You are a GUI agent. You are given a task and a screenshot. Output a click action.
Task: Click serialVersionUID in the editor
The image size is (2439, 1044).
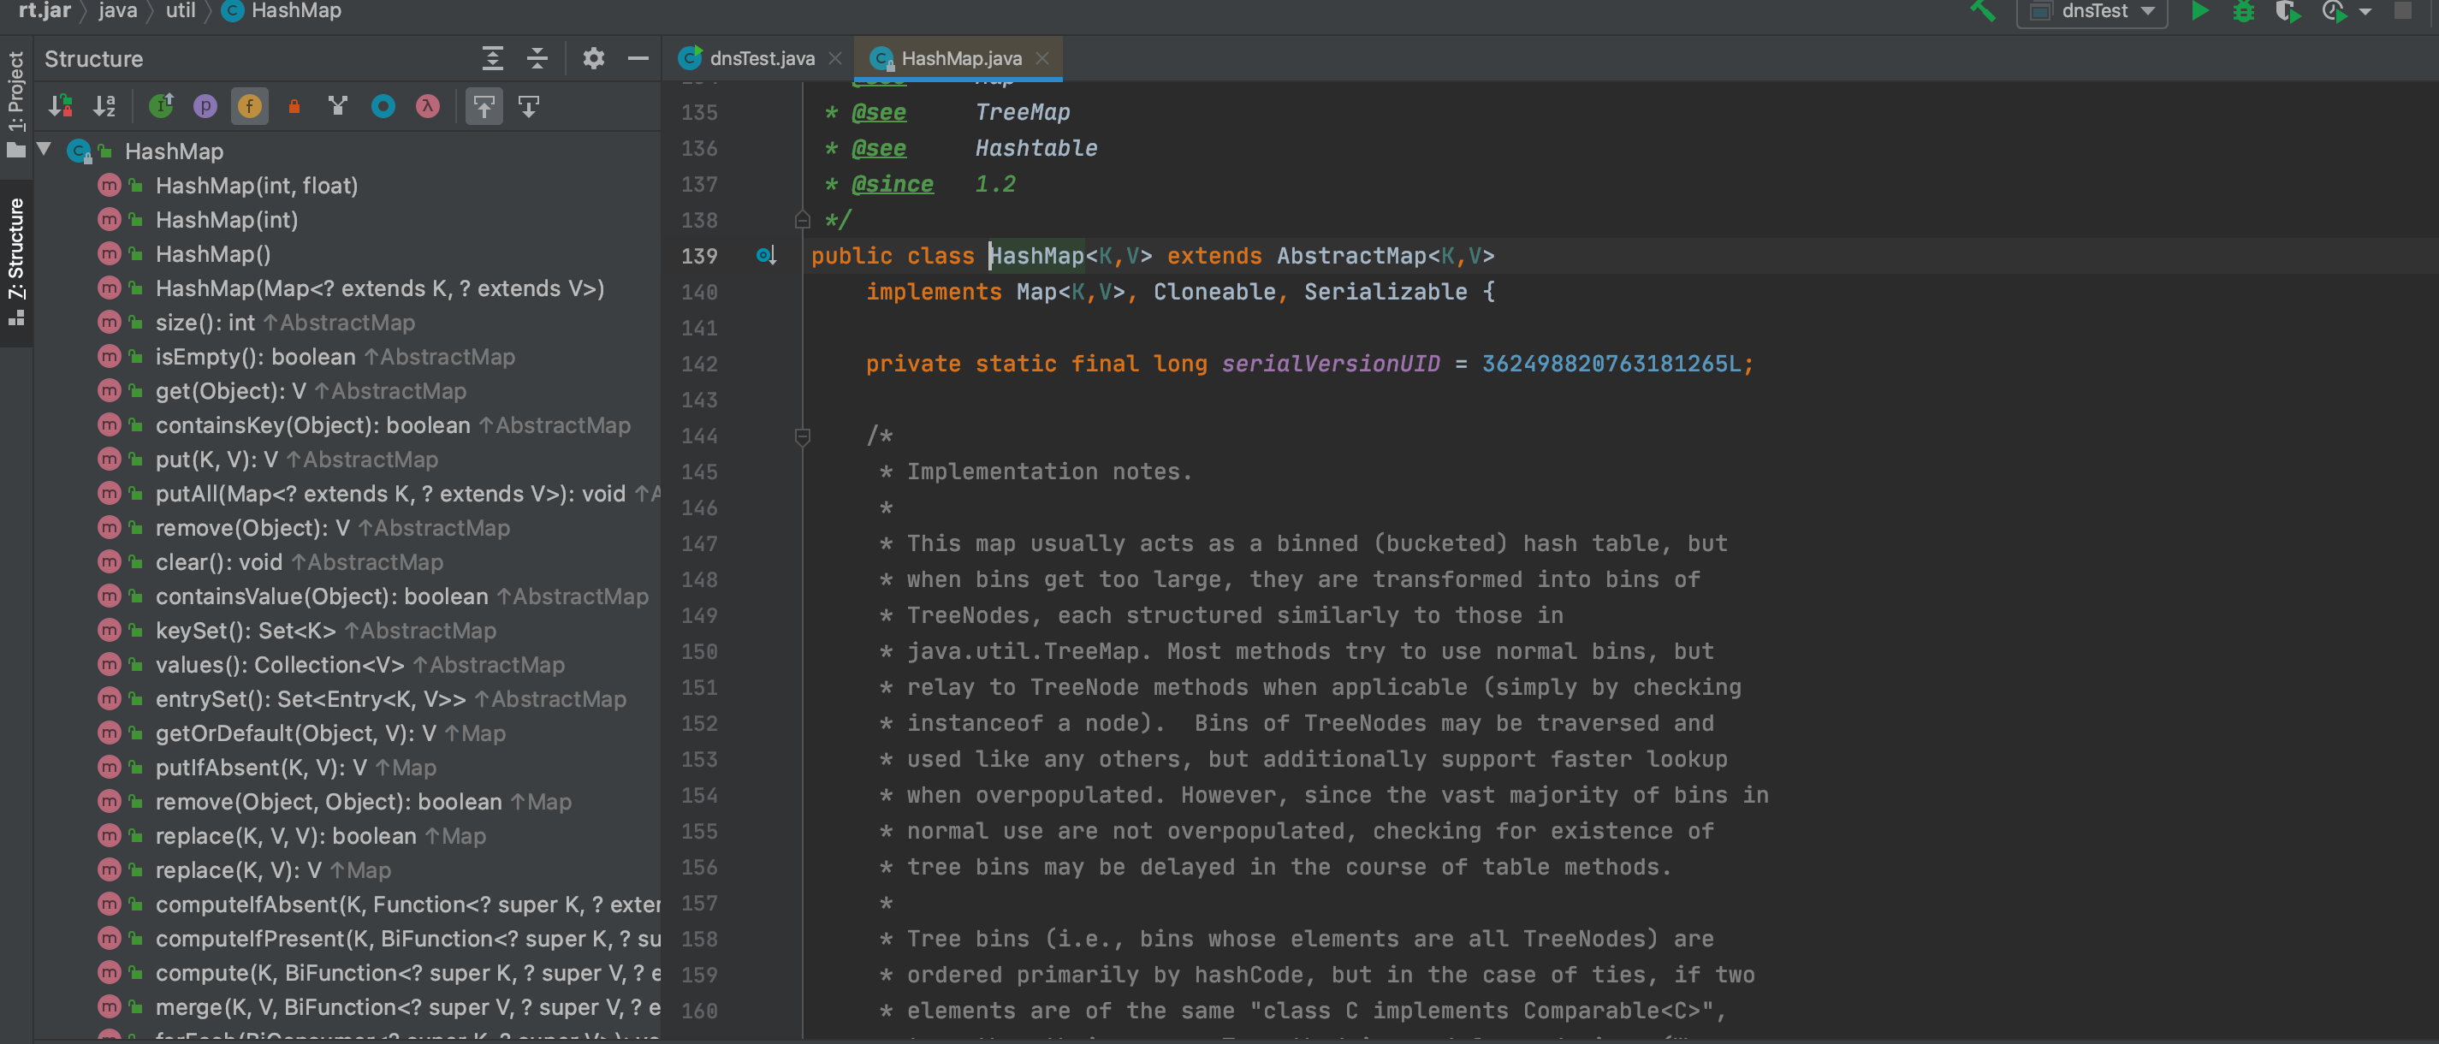pyautogui.click(x=1330, y=365)
